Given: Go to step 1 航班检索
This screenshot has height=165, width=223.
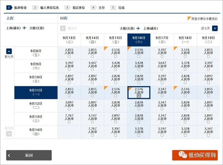Looking at the screenshot, I should click(x=17, y=7).
